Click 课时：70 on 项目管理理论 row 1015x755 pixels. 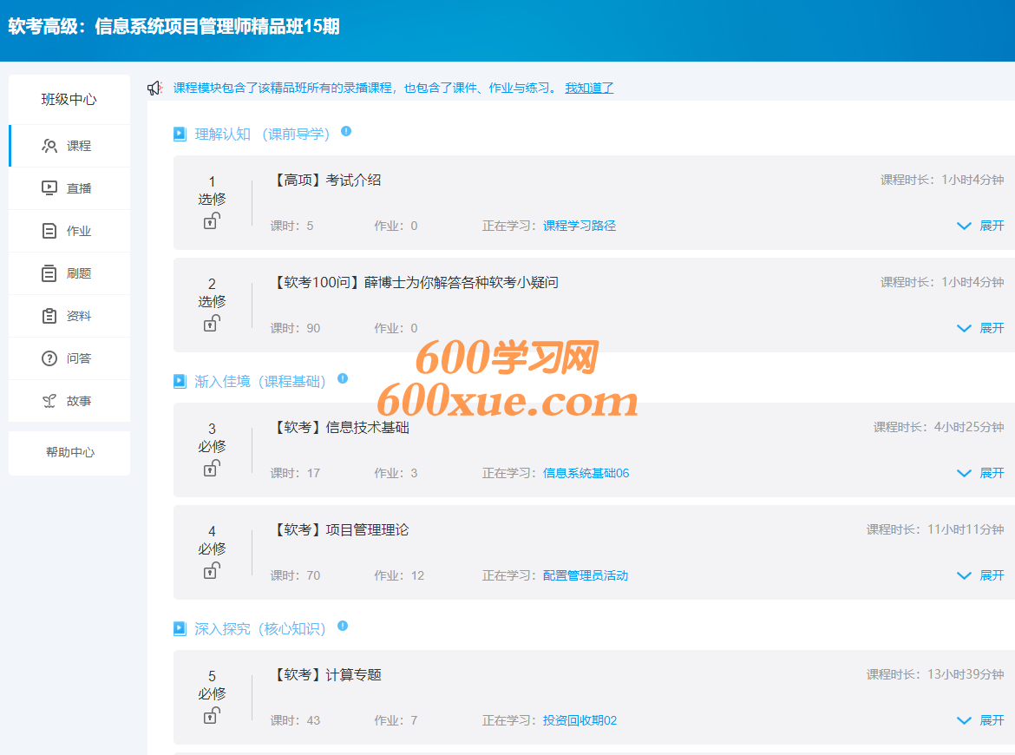[x=295, y=575]
